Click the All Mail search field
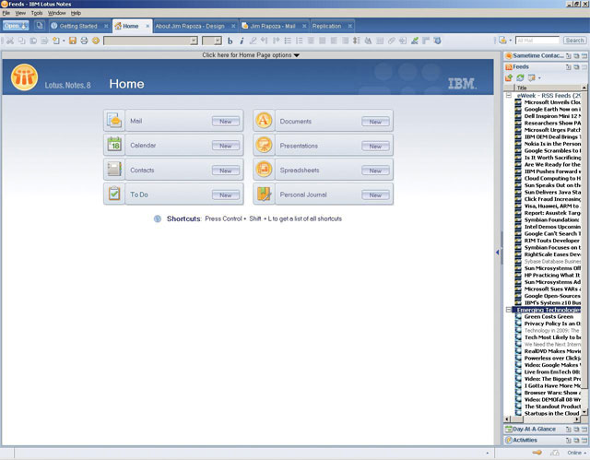 pyautogui.click(x=537, y=41)
